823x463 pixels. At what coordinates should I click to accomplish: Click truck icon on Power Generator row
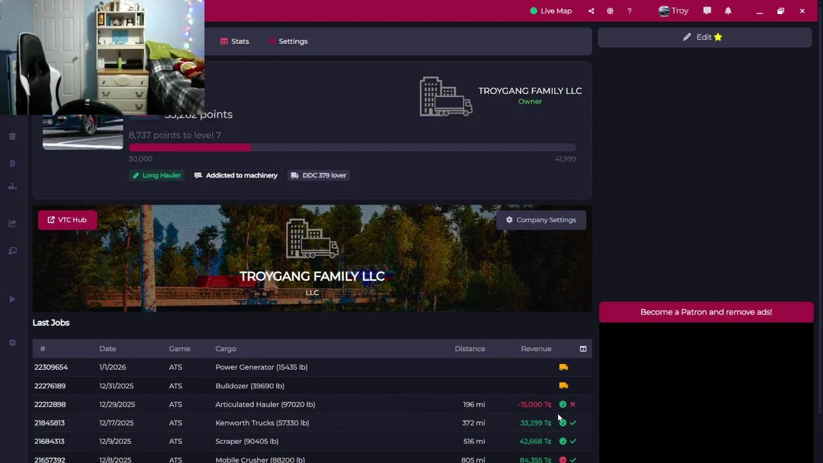[x=564, y=367]
